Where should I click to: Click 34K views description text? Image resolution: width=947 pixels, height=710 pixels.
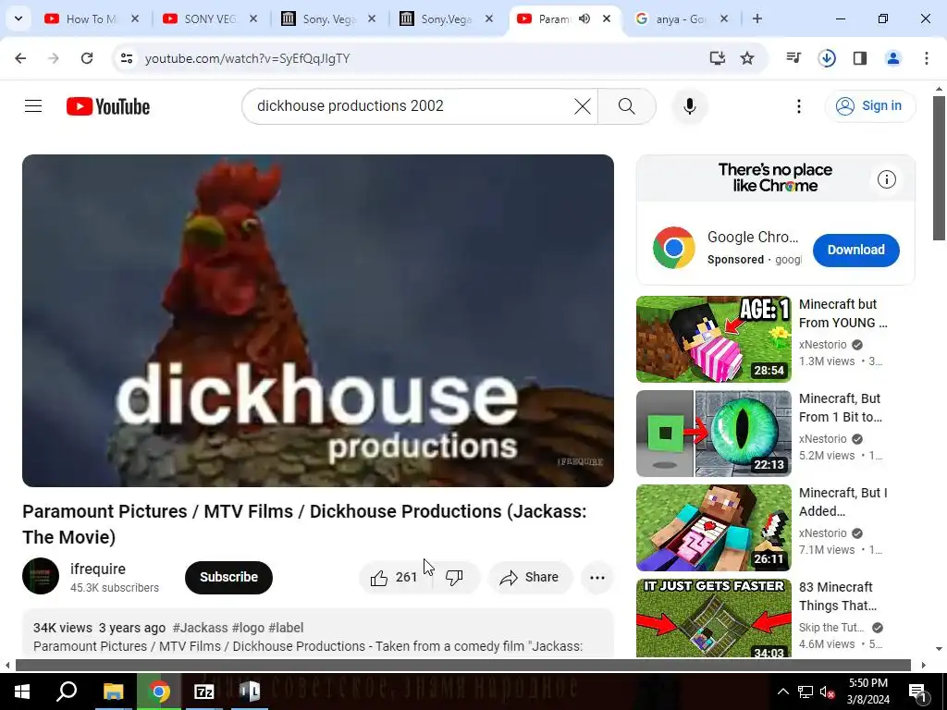click(x=62, y=628)
